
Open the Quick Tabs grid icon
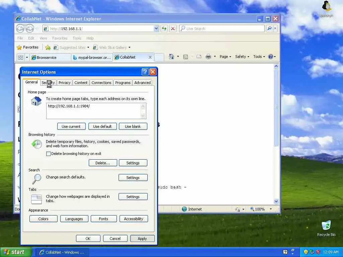[20, 58]
